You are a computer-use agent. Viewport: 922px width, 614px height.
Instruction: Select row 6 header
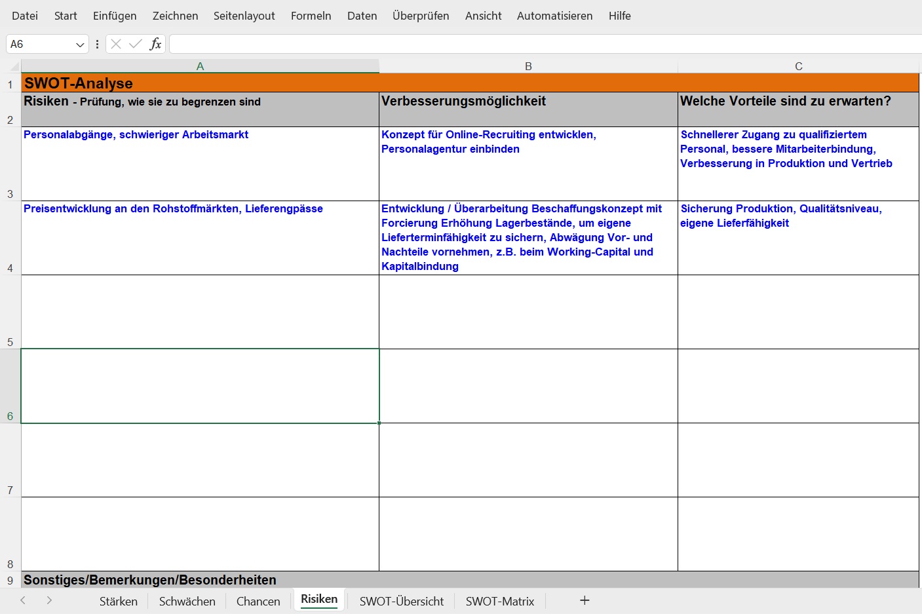click(x=10, y=386)
